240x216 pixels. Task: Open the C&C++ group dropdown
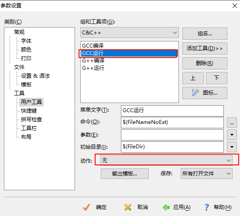click(x=130, y=33)
